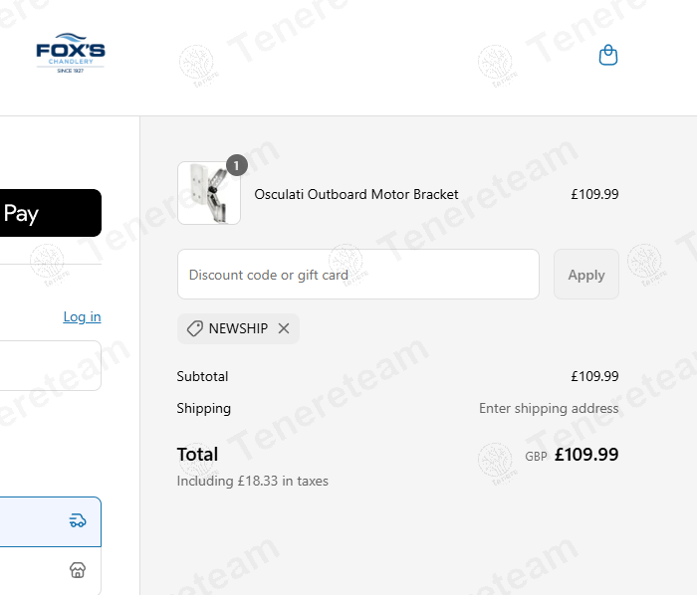Click the black Pay button

tap(50, 213)
